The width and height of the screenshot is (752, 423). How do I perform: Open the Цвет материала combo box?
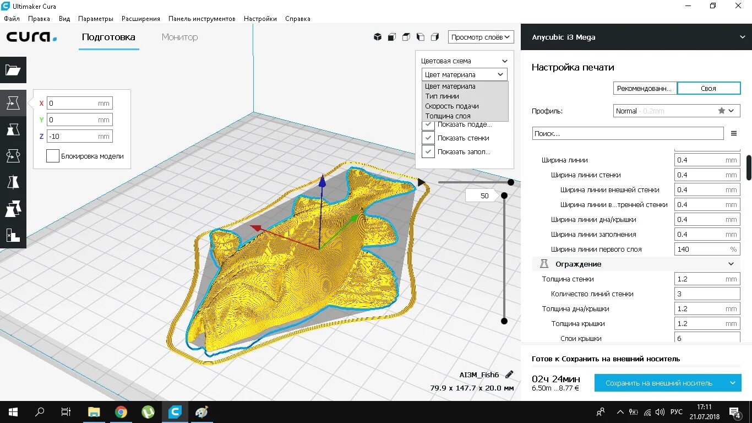click(464, 74)
